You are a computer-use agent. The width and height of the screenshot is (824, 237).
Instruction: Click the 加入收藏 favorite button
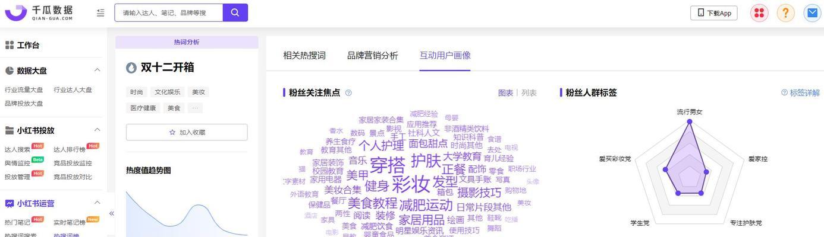(x=187, y=132)
